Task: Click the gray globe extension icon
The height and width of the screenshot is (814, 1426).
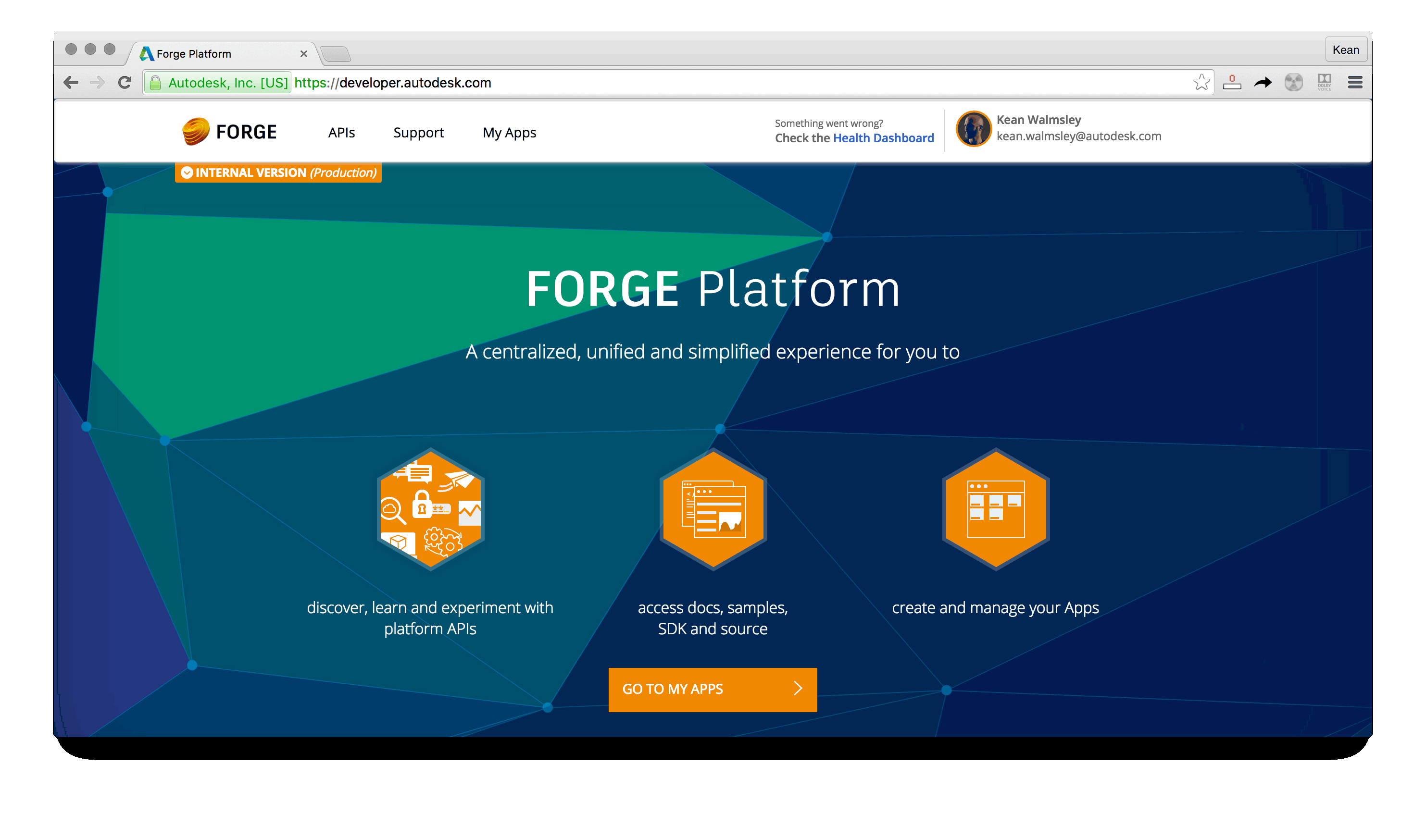Action: click(1293, 83)
